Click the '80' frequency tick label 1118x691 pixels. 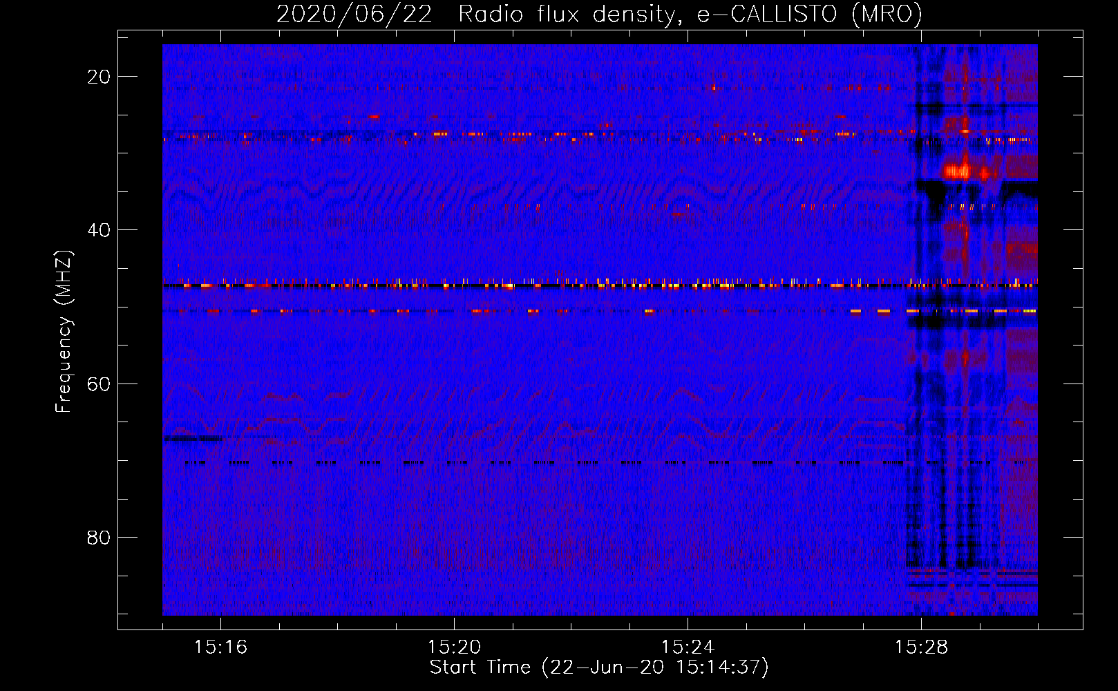click(x=99, y=538)
